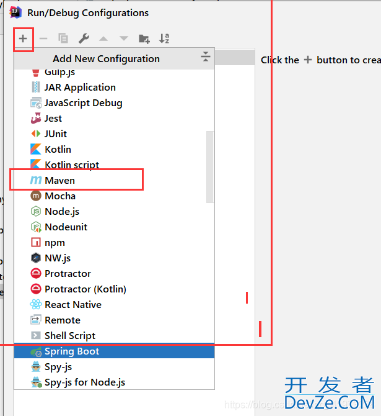The height and width of the screenshot is (416, 381).
Task: Choose NW.js configuration type
Action: [114, 258]
